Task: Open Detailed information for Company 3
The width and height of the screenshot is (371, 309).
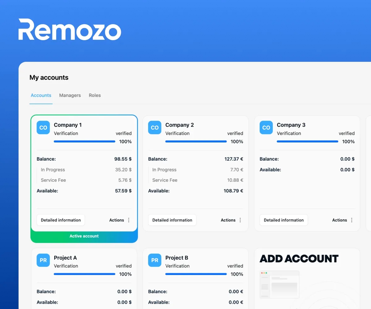Action: tap(284, 220)
